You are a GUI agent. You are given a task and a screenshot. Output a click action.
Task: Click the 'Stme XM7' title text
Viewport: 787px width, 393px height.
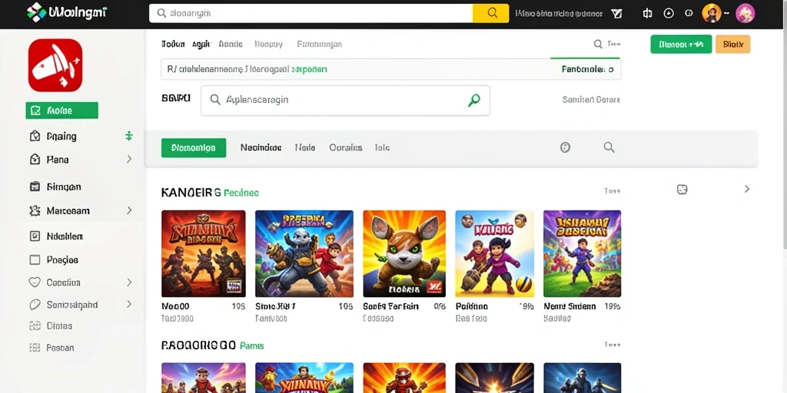point(276,306)
